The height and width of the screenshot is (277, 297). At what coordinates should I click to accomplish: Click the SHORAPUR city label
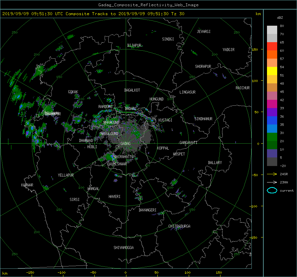click(203, 67)
